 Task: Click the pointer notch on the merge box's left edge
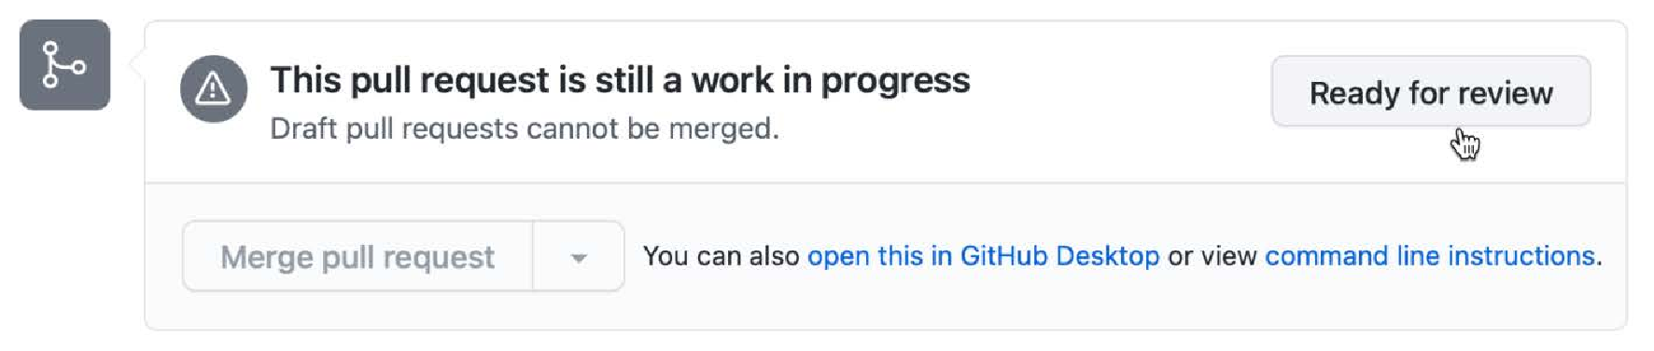pyautogui.click(x=138, y=65)
